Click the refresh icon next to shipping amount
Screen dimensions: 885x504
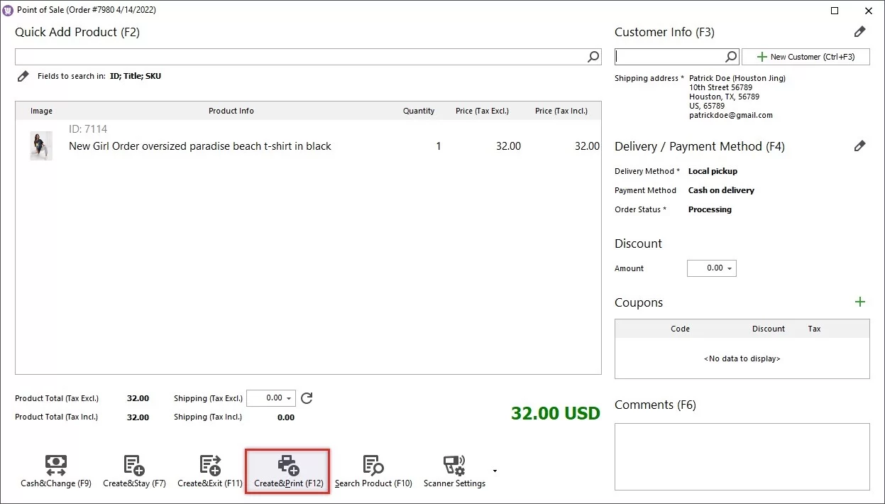click(x=306, y=398)
